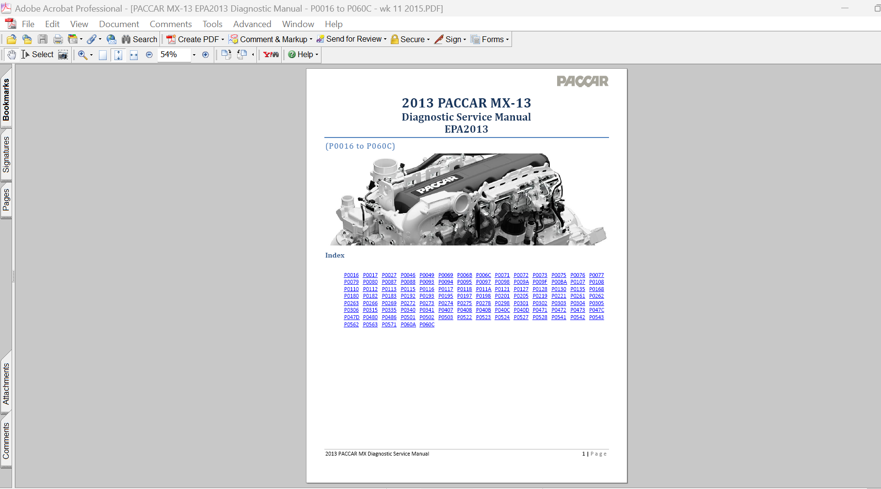Open the Comments side panel tab
This screenshot has height=489, width=881.
click(6, 441)
